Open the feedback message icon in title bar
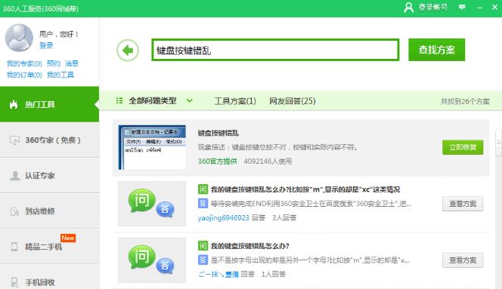Screen dimensions: 502x289 (x=462, y=7)
